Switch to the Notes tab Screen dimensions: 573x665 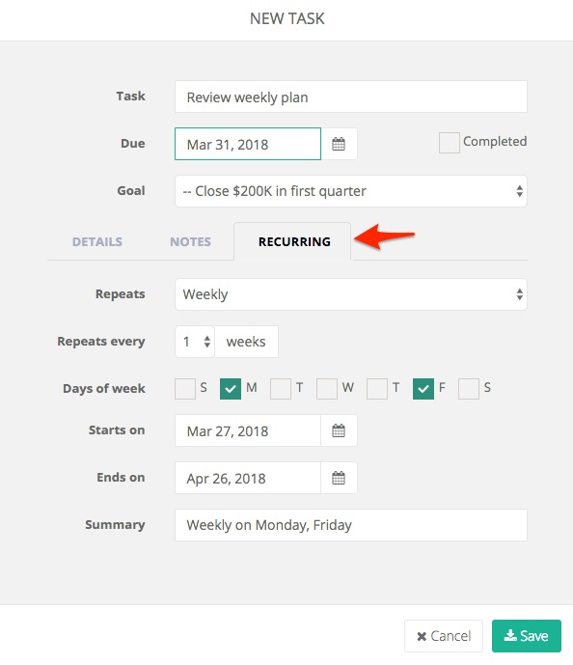190,241
